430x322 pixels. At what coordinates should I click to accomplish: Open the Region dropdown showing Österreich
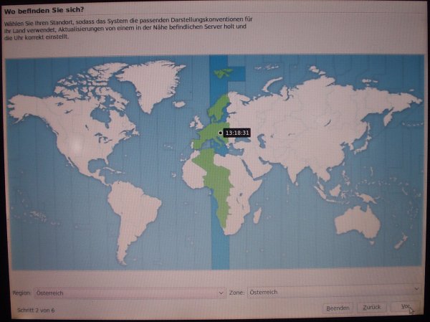130,293
